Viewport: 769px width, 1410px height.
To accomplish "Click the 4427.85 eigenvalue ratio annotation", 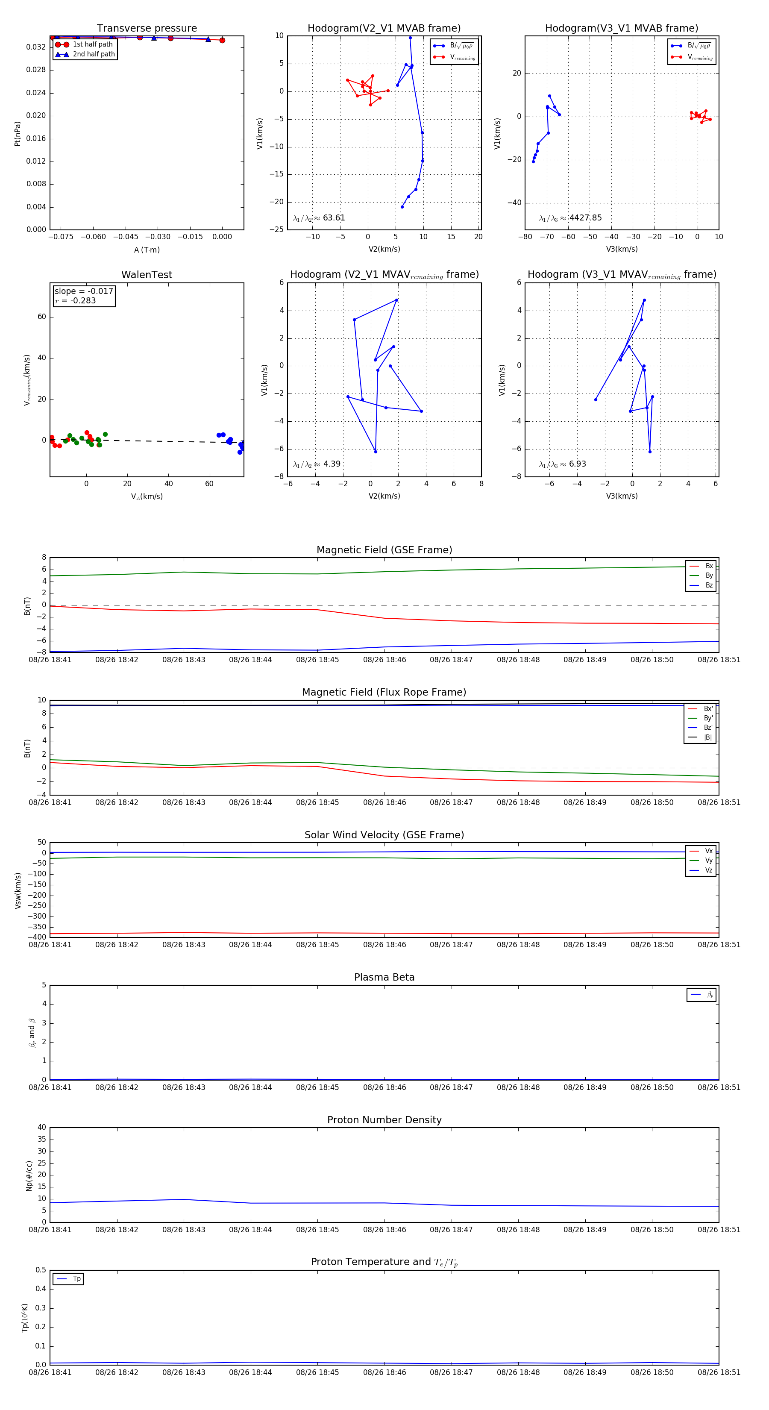I will click(570, 218).
